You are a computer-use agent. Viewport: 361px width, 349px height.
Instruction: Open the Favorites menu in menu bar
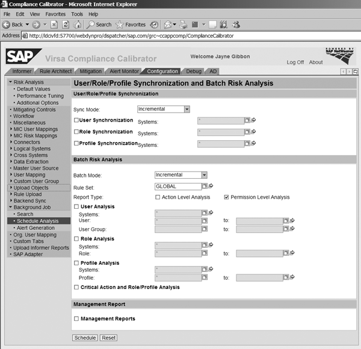click(55, 13)
